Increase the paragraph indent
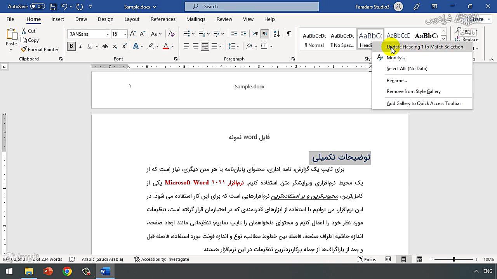Viewport: 497px width, 279px height. click(x=243, y=34)
